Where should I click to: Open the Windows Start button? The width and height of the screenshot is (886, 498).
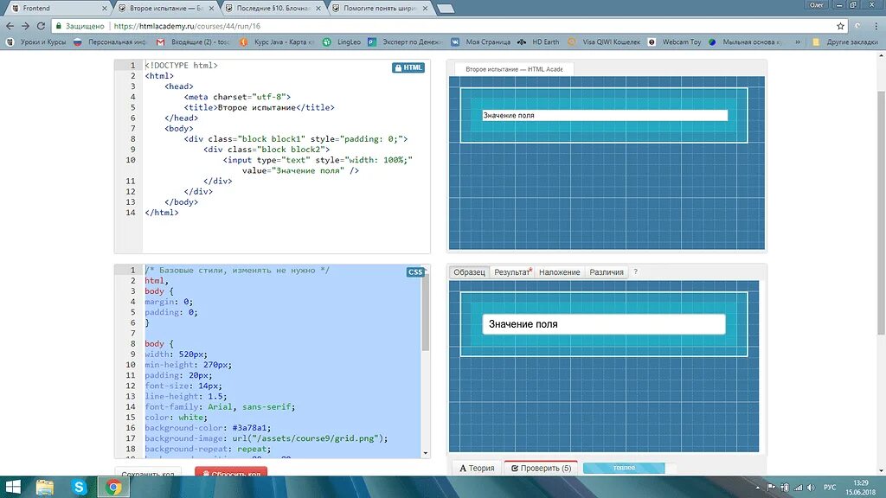pos(12,487)
